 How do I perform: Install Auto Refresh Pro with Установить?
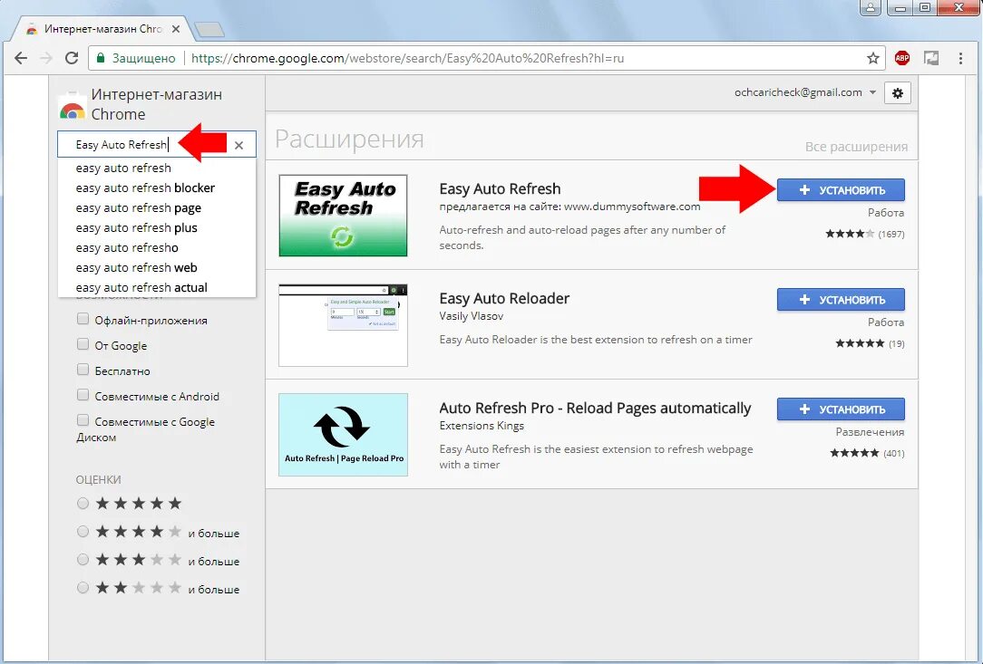[x=841, y=409]
